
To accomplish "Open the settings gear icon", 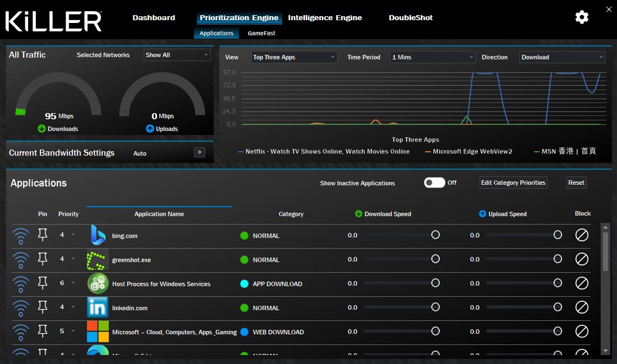I will [x=582, y=17].
